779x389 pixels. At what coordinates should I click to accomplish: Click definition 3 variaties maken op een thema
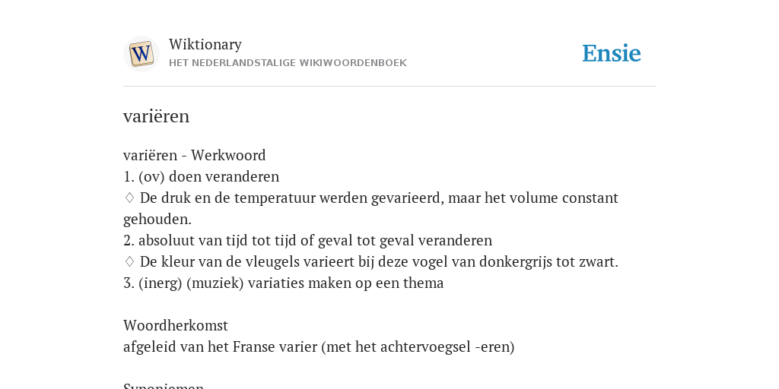[x=283, y=283]
